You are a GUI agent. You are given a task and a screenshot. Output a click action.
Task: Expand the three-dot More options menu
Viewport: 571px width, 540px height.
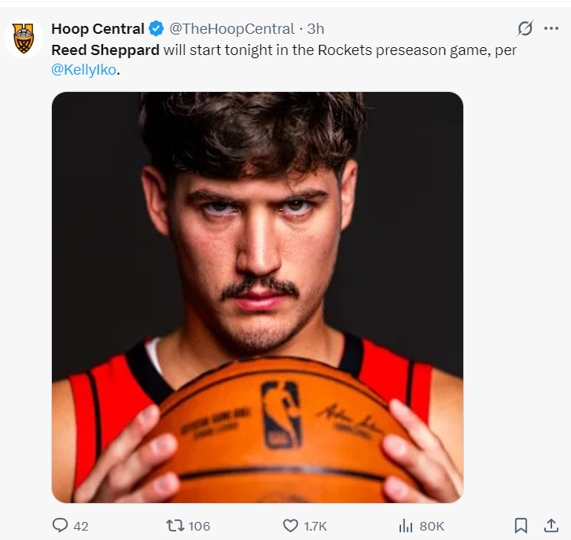[551, 29]
